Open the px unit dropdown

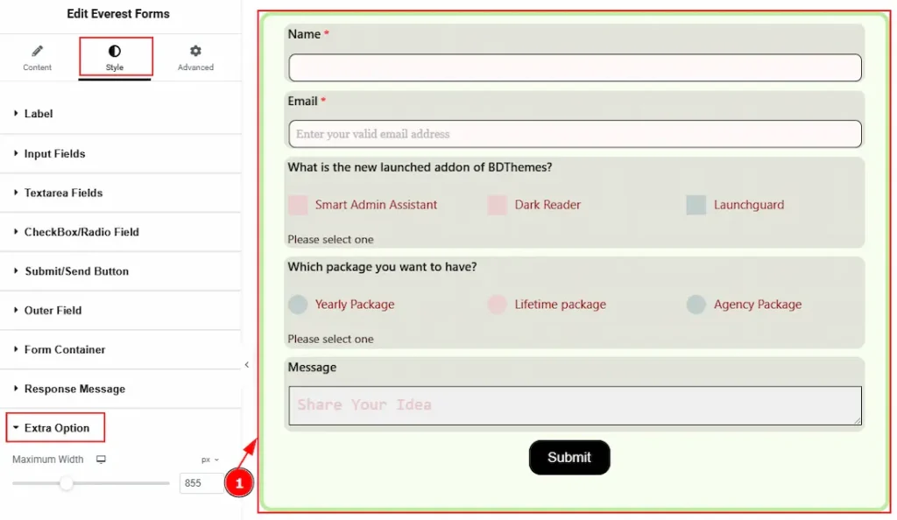click(x=209, y=460)
